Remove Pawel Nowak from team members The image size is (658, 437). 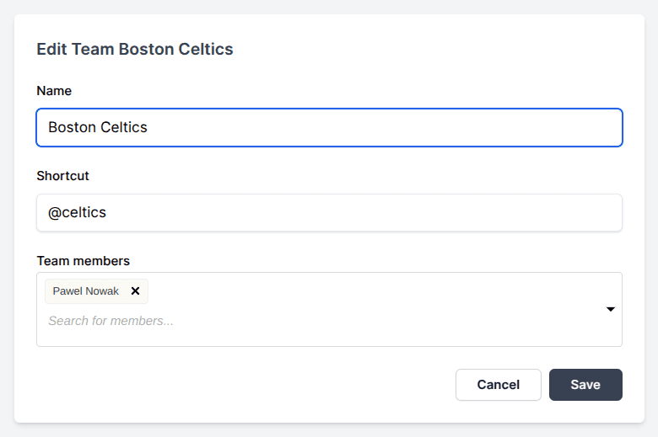[135, 291]
